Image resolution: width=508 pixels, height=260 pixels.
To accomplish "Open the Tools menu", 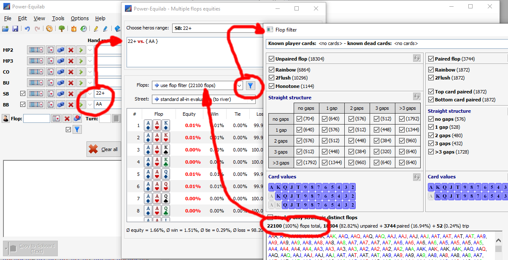I will (x=58, y=18).
